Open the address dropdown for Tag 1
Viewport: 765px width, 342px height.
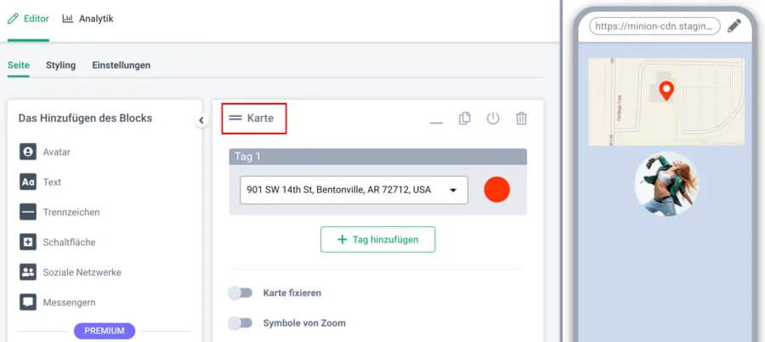pyautogui.click(x=453, y=190)
